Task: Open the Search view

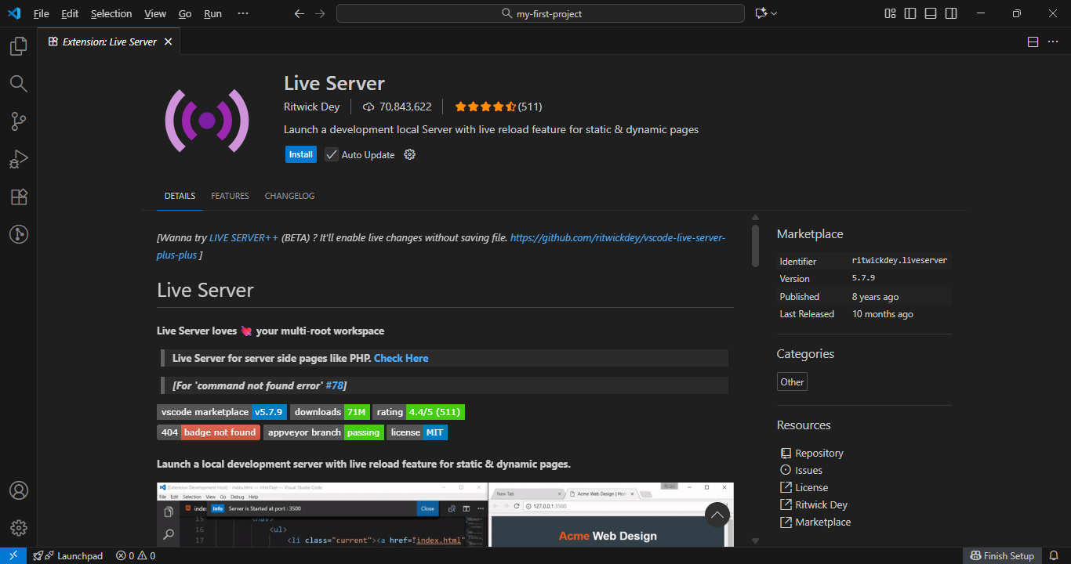Action: coord(19,84)
